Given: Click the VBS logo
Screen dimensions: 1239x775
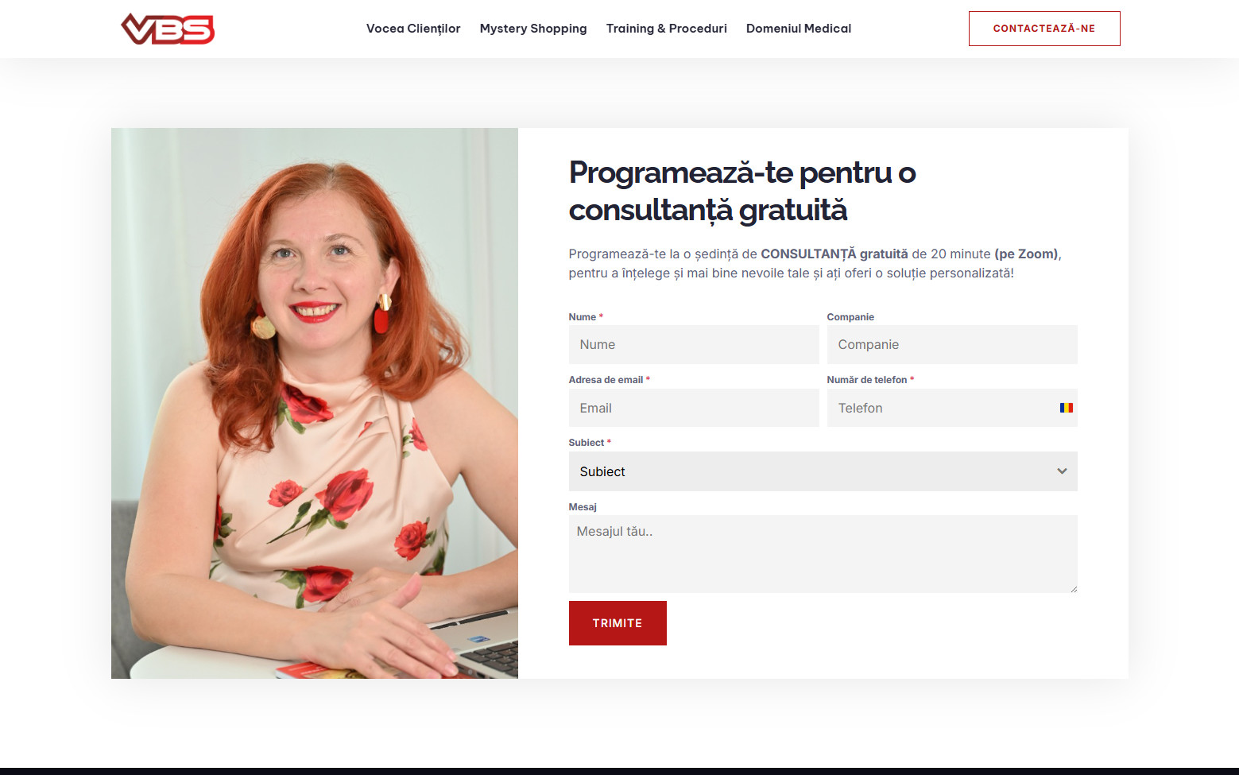Looking at the screenshot, I should tap(168, 29).
